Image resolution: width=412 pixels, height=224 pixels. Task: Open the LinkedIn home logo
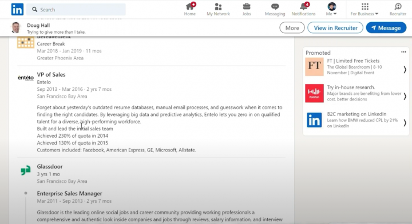17,10
